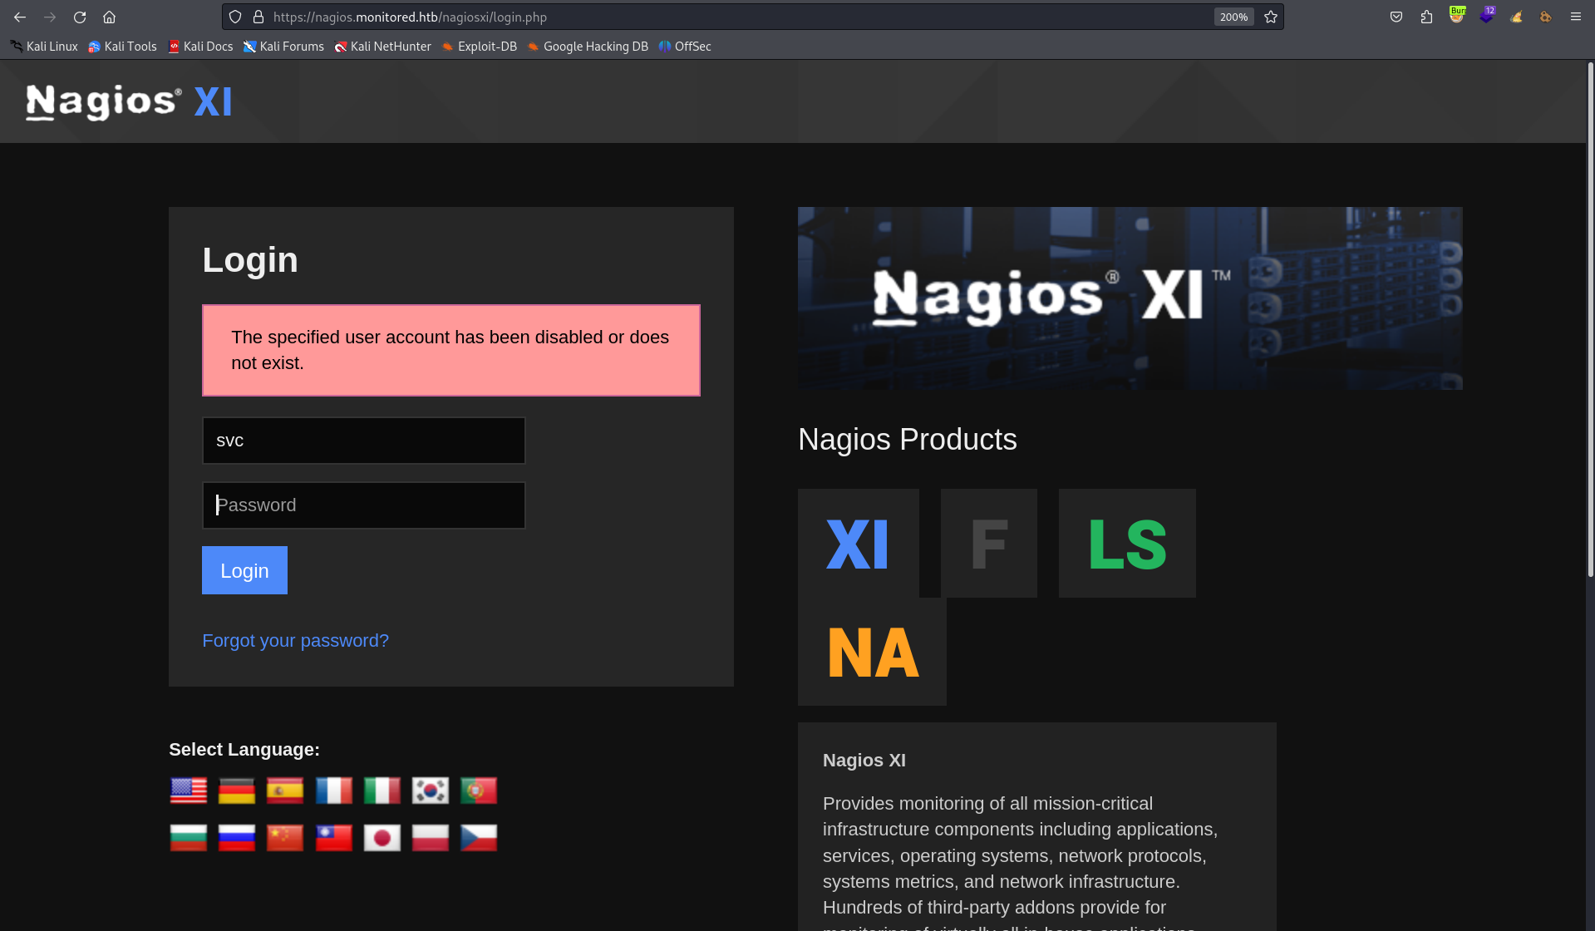Viewport: 1595px width, 931px height.
Task: Select the Portuguese flag language
Action: pyautogui.click(x=479, y=791)
